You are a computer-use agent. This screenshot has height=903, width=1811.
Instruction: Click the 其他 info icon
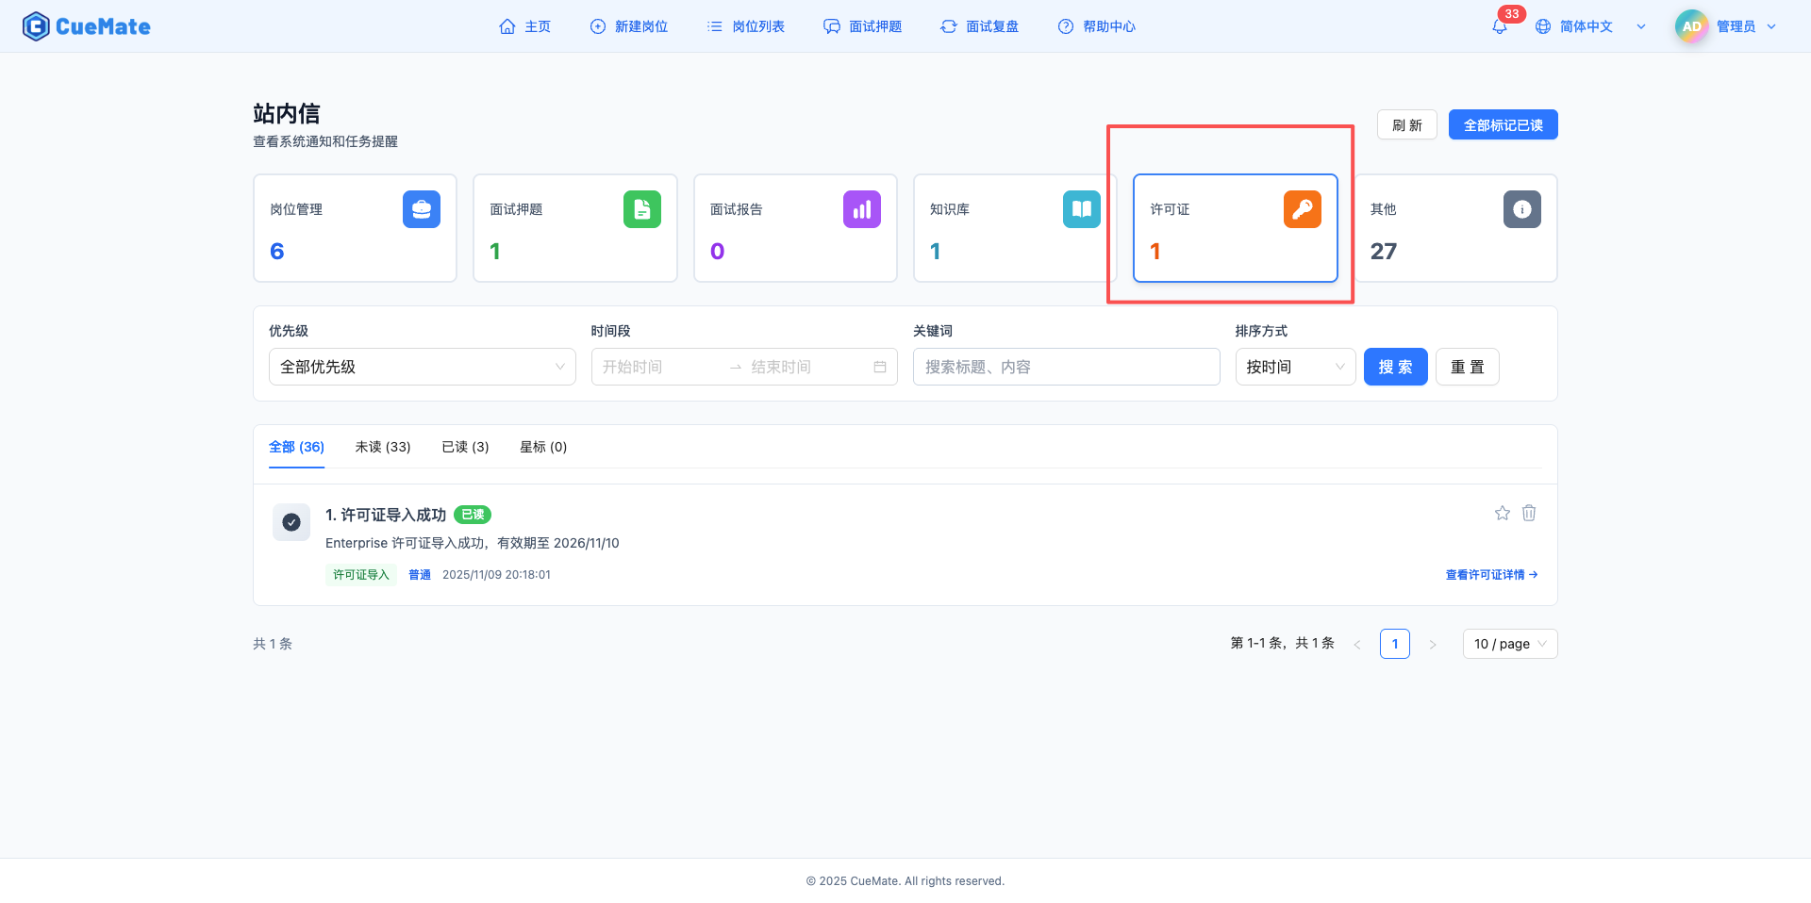click(x=1521, y=209)
